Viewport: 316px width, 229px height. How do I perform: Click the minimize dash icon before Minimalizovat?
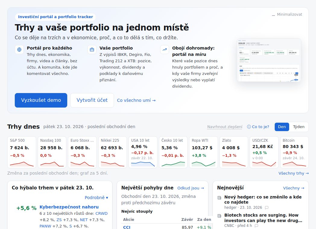tap(273, 15)
